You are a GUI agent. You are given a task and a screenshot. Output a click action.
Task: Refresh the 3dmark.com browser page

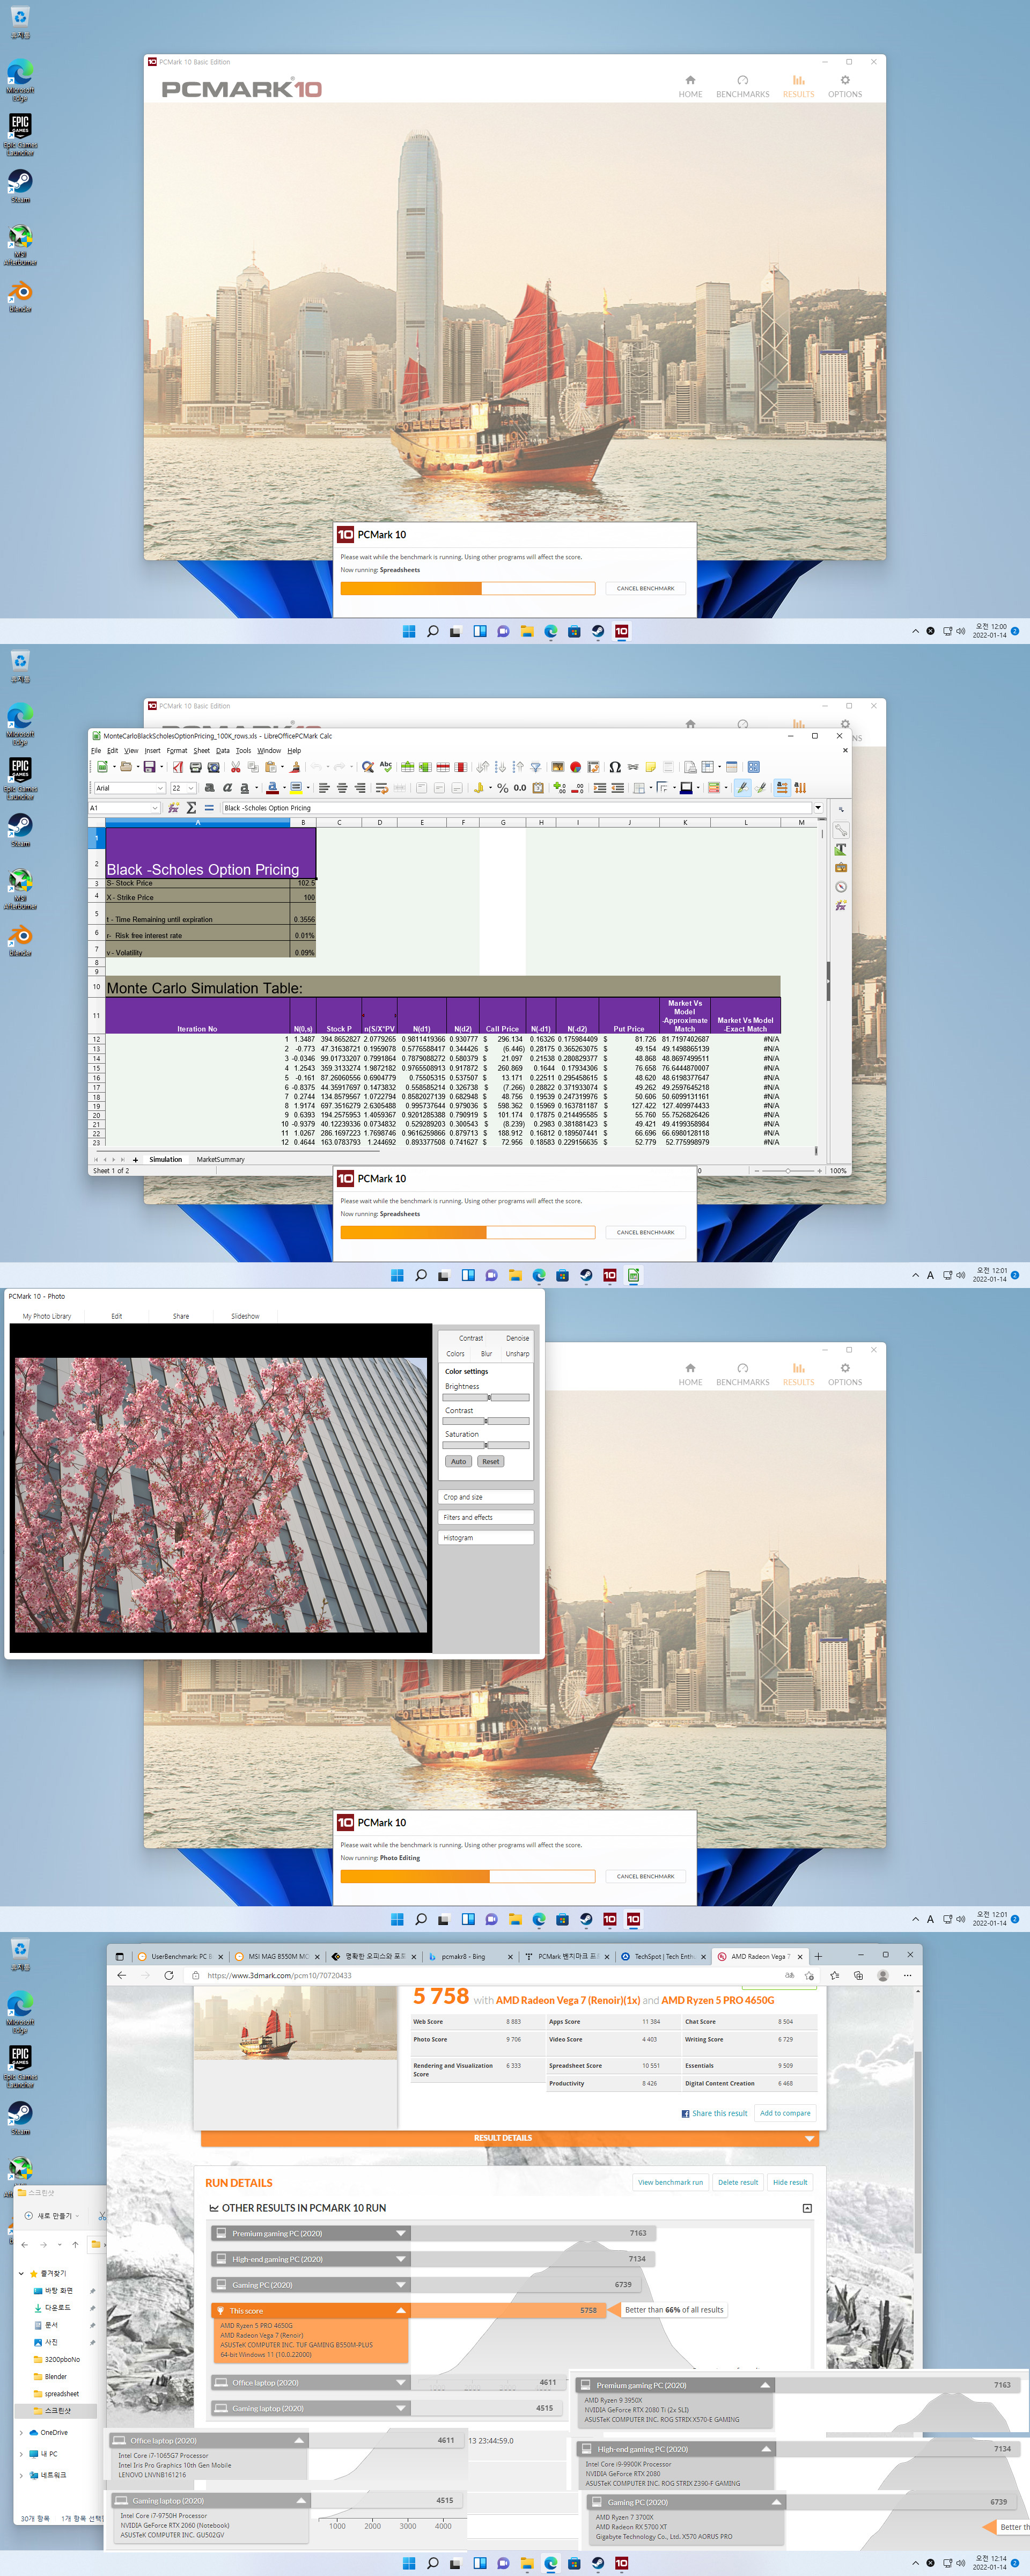tap(168, 1975)
